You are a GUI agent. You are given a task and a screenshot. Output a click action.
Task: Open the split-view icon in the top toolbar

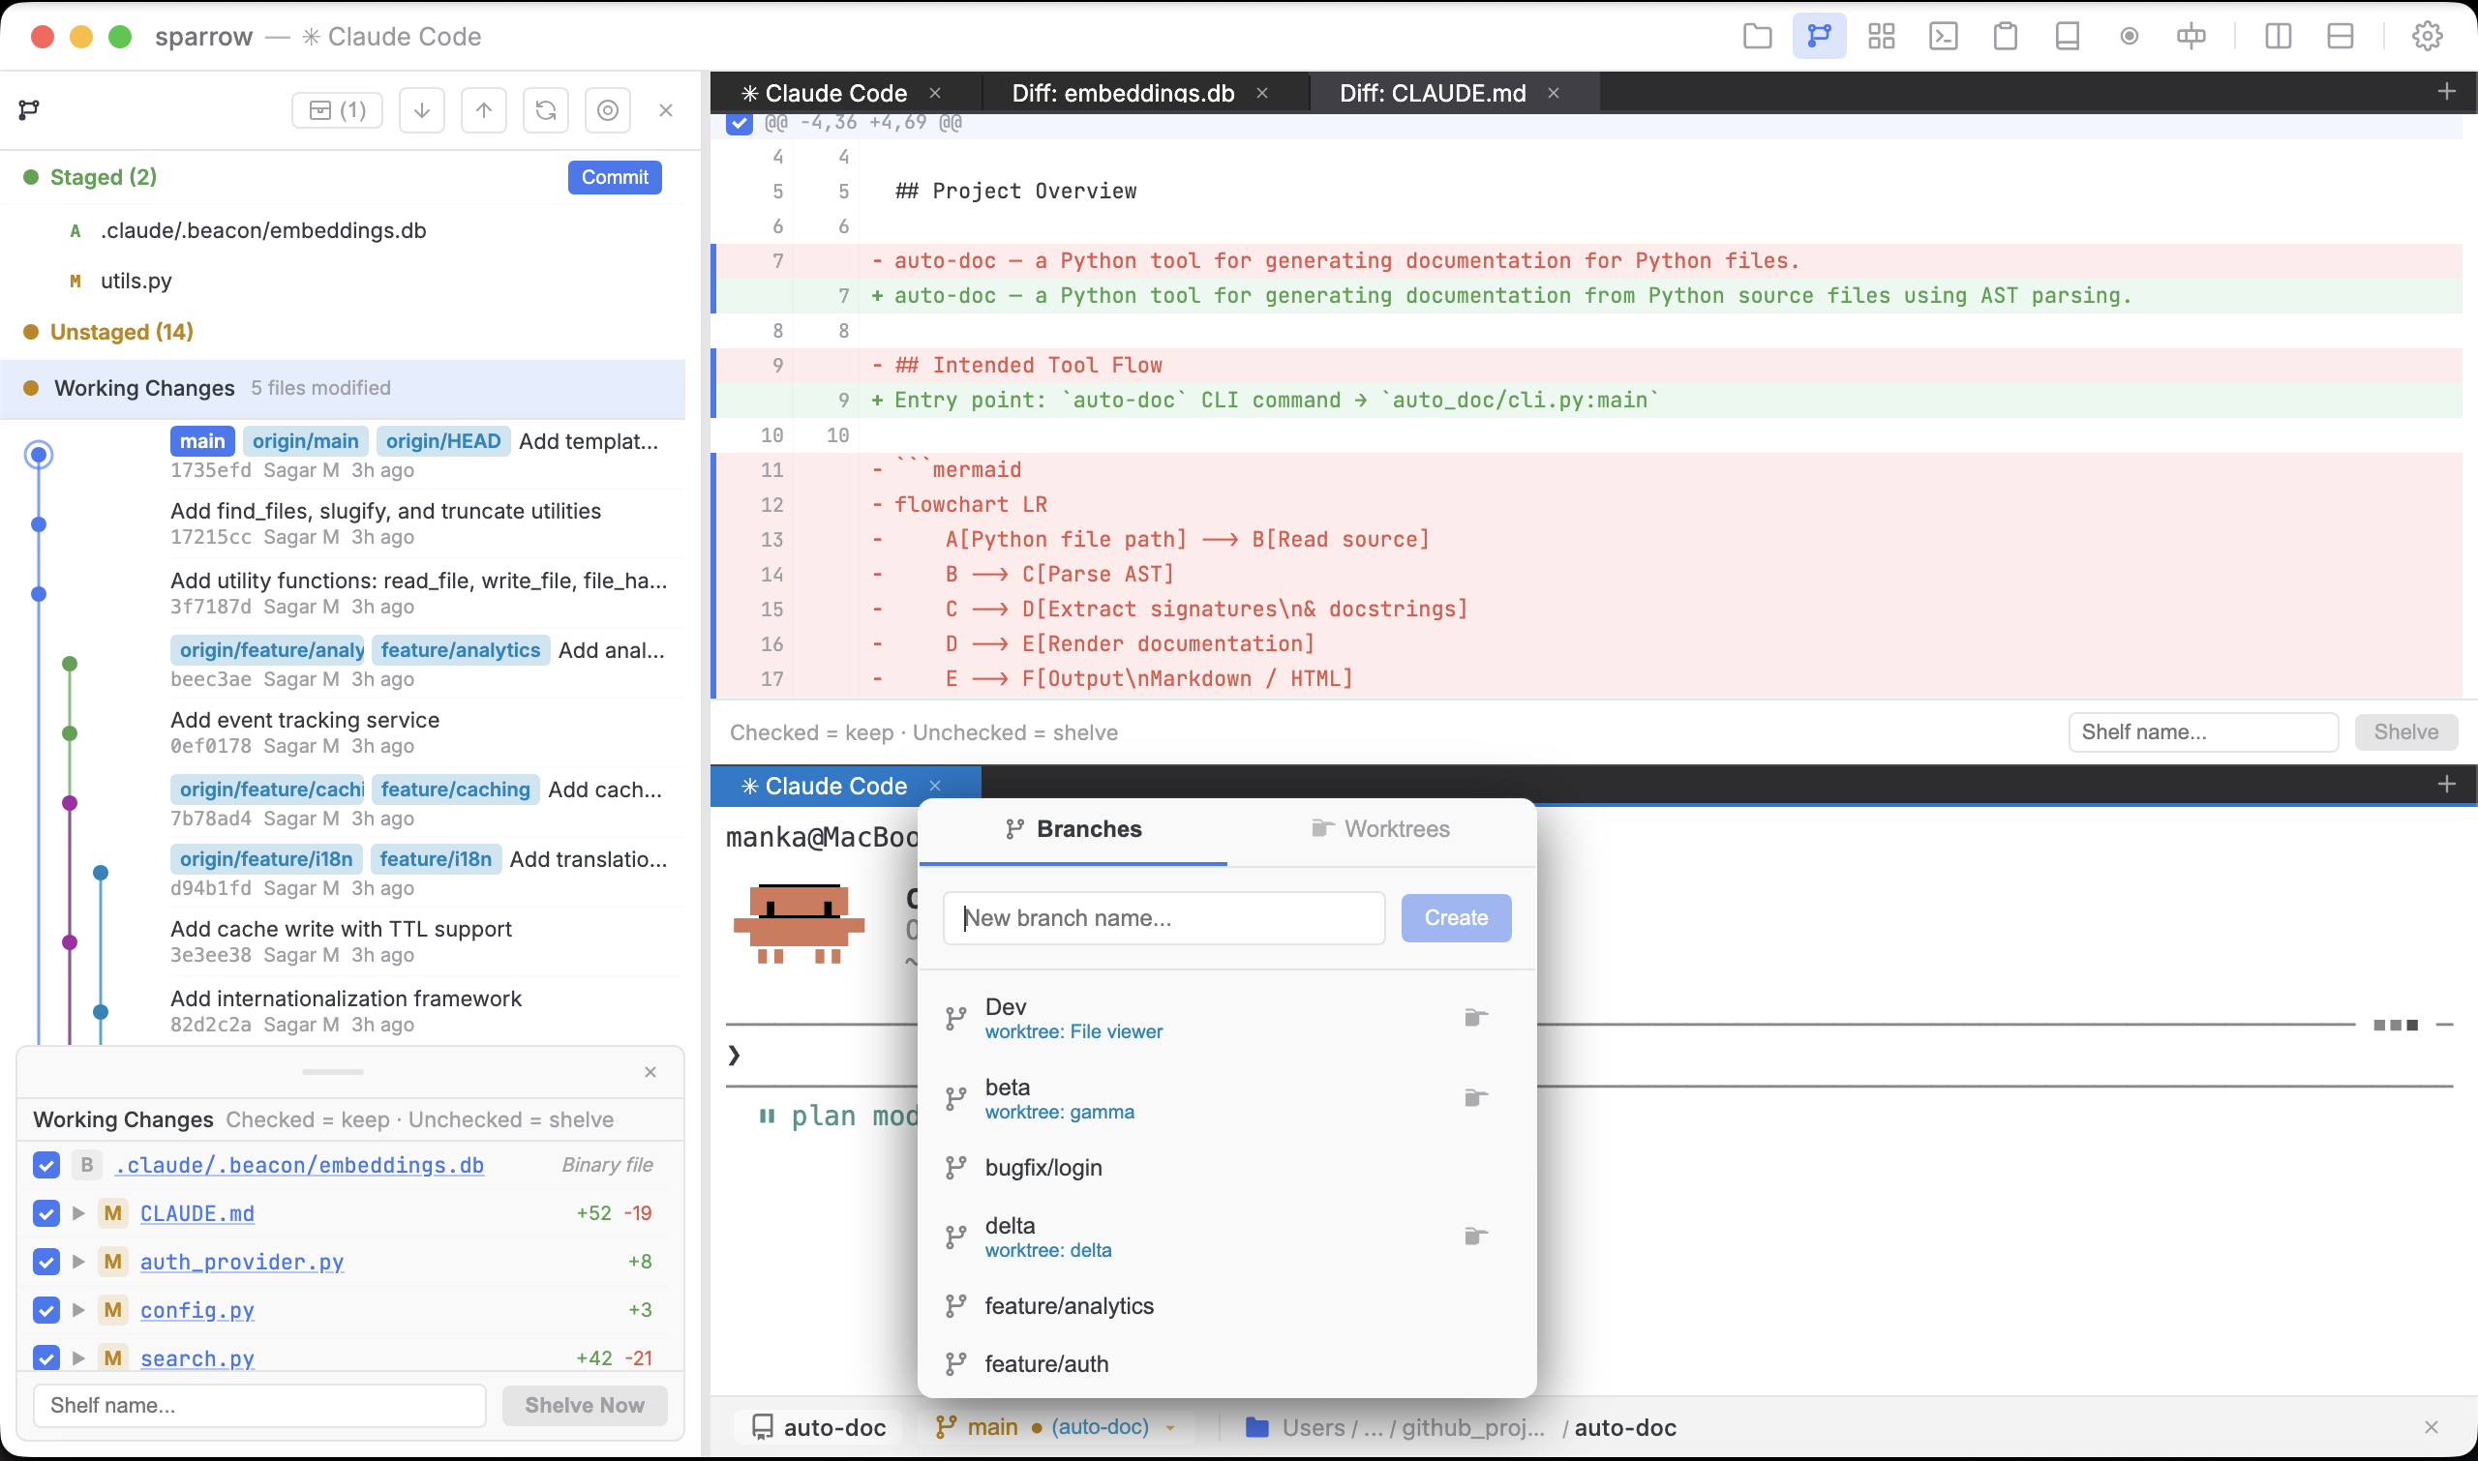click(x=2278, y=36)
